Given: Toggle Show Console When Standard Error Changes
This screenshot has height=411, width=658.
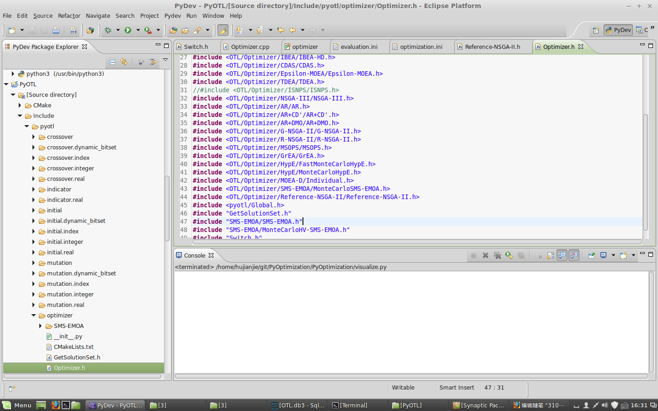Looking at the screenshot, I should pyautogui.click(x=574, y=255).
